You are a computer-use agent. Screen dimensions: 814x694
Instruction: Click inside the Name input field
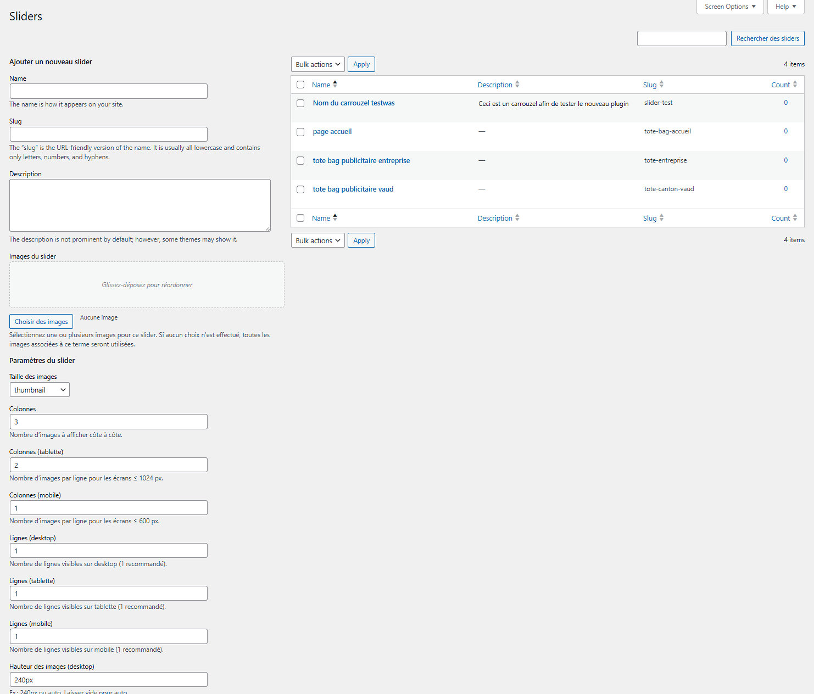[x=108, y=91]
